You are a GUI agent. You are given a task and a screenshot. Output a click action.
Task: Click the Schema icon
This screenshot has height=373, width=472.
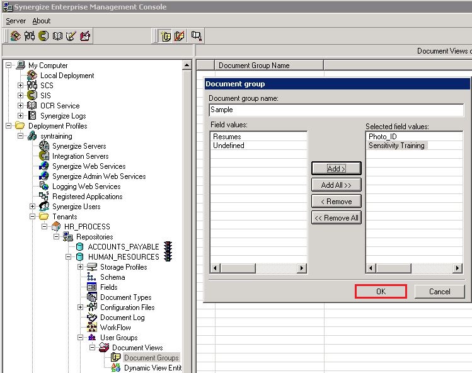click(x=91, y=277)
